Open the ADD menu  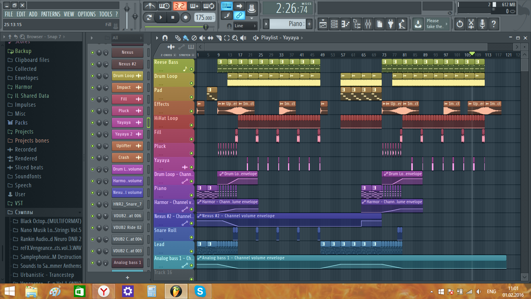33,14
